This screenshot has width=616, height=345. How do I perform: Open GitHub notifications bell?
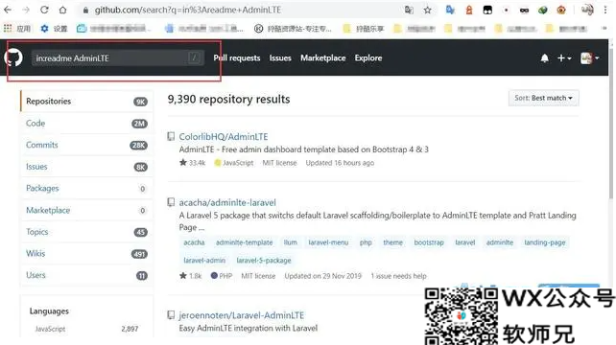(x=544, y=58)
